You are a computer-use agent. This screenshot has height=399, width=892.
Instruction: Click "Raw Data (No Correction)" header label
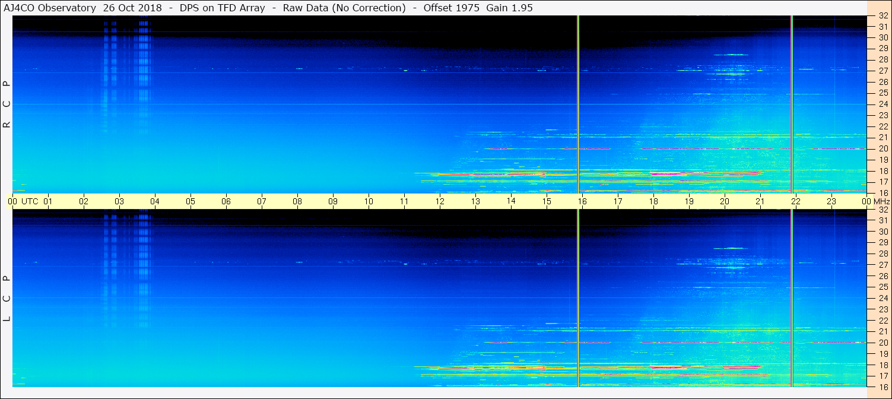344,8
